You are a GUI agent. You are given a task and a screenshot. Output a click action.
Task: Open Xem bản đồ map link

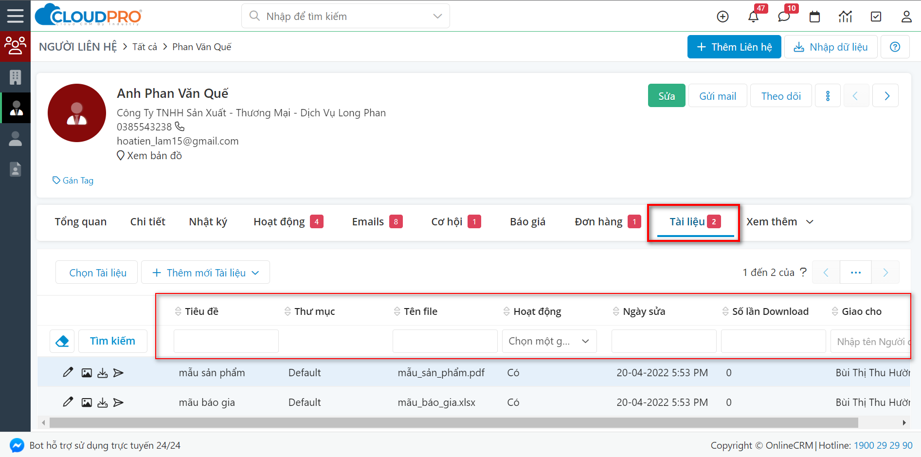pos(149,156)
